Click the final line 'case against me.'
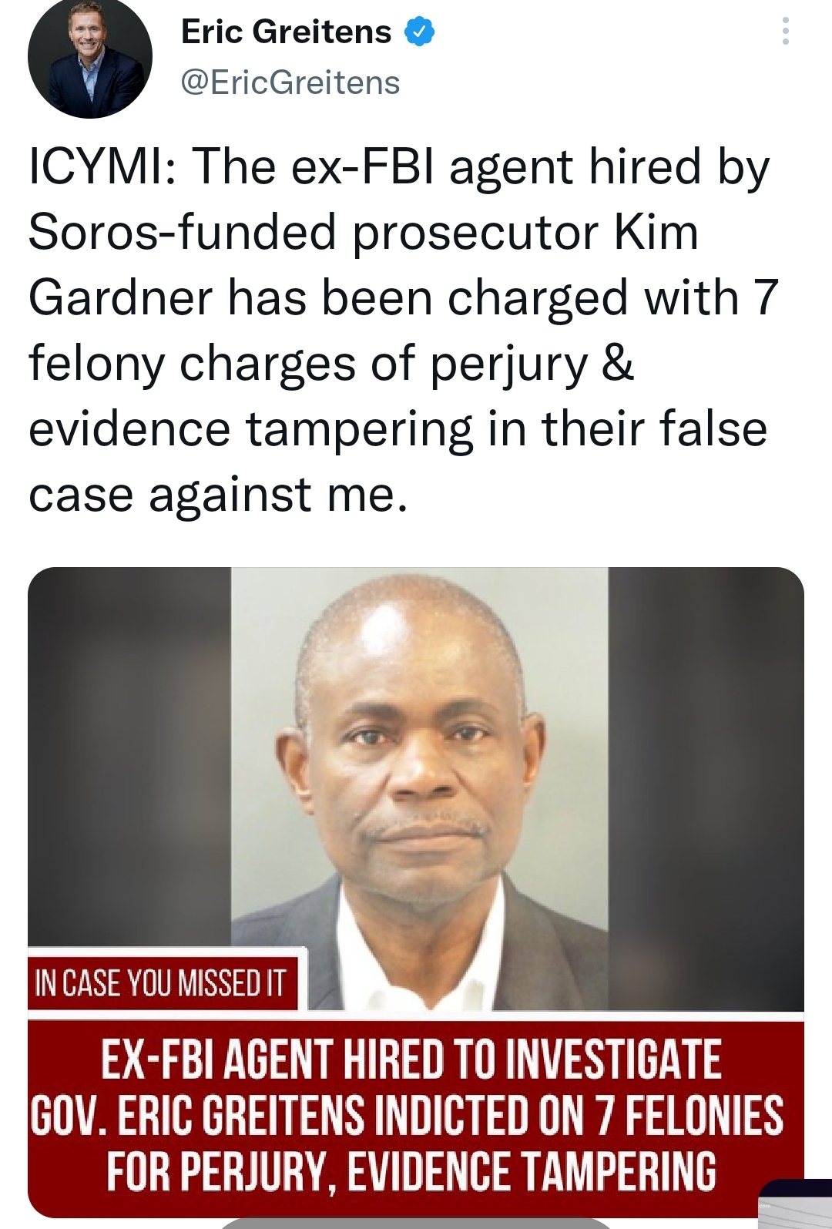The width and height of the screenshot is (832, 1229). pyautogui.click(x=217, y=495)
